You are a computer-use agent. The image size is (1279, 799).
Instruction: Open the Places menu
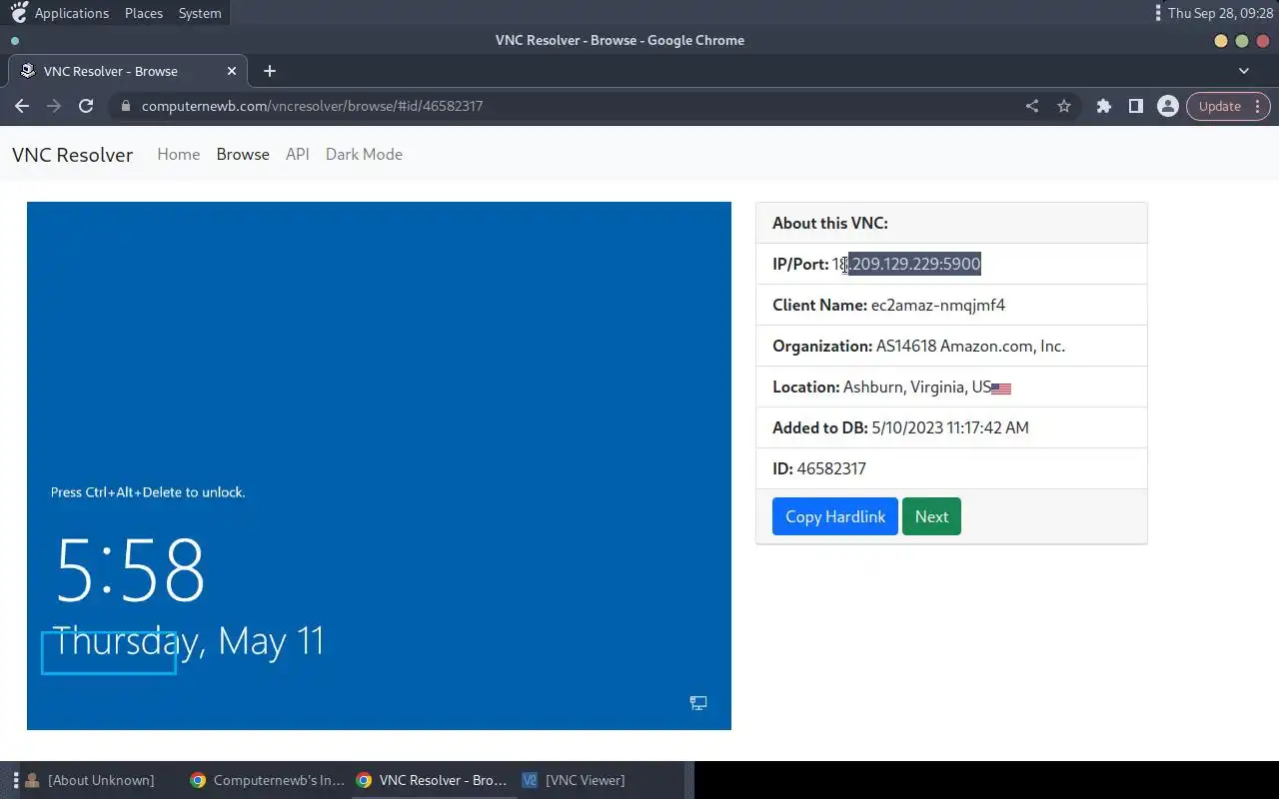(144, 13)
